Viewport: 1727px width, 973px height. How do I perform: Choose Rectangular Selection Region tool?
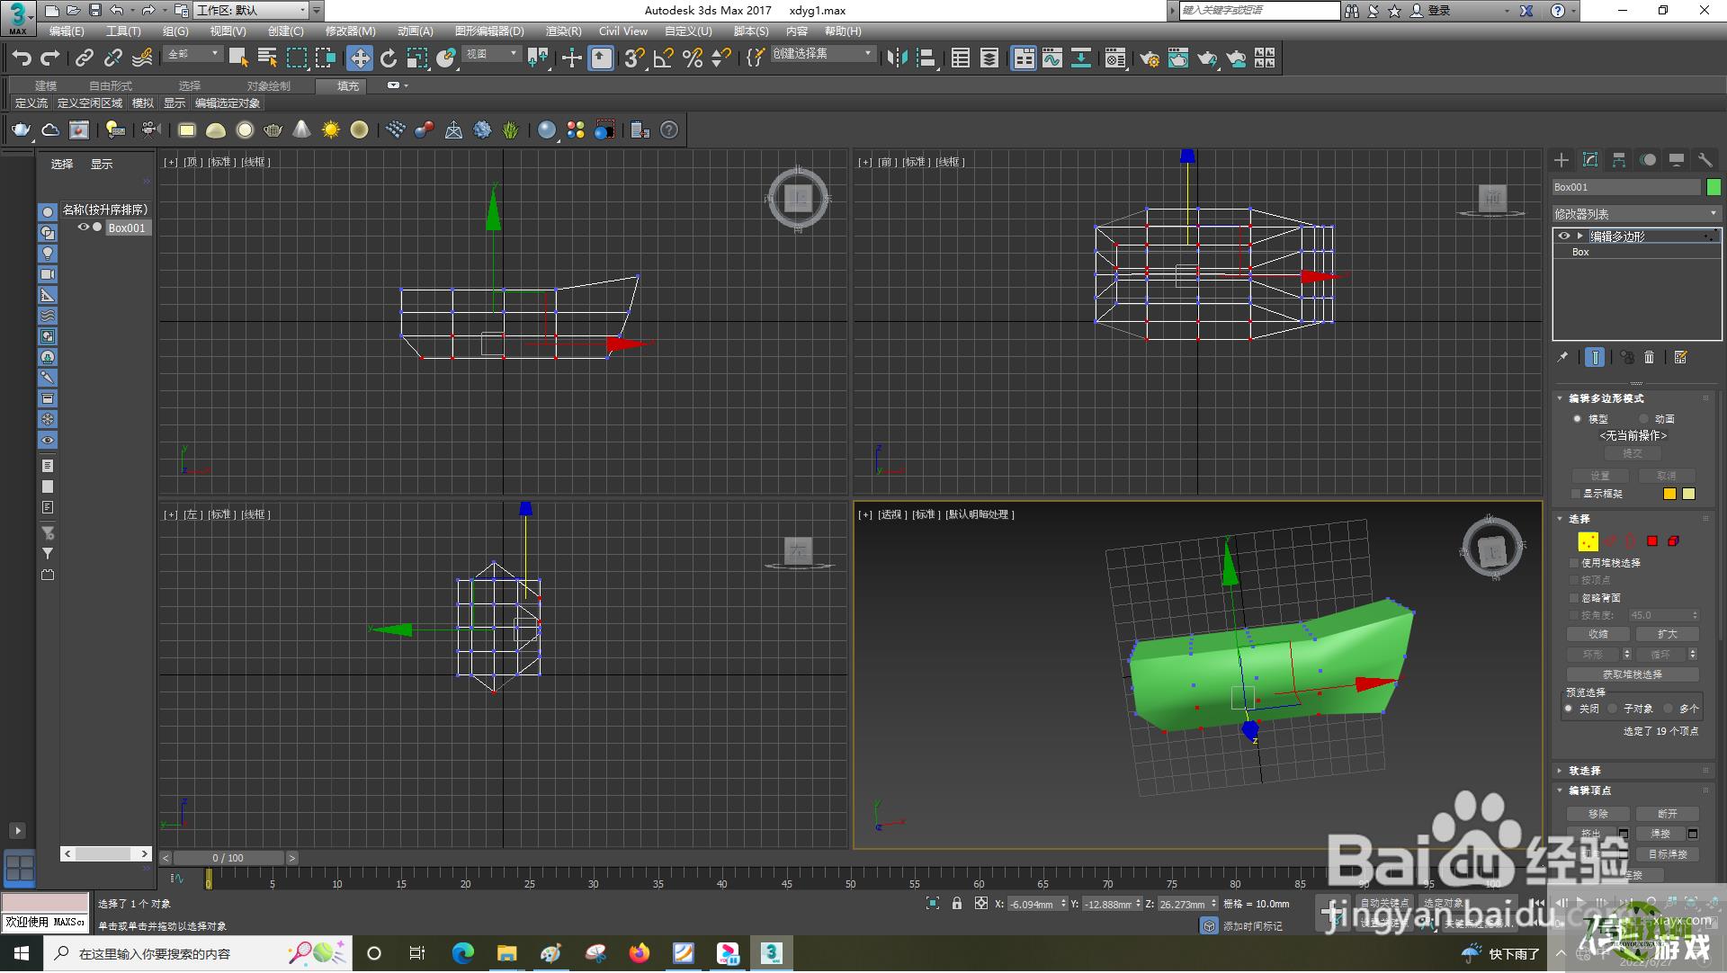click(x=296, y=58)
